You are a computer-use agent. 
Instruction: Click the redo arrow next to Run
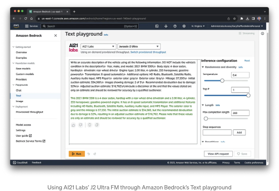coord(95,154)
